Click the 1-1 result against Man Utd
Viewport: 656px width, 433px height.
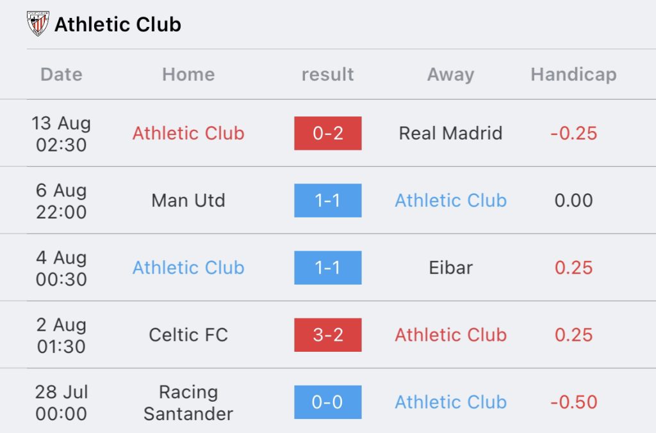[x=327, y=200]
